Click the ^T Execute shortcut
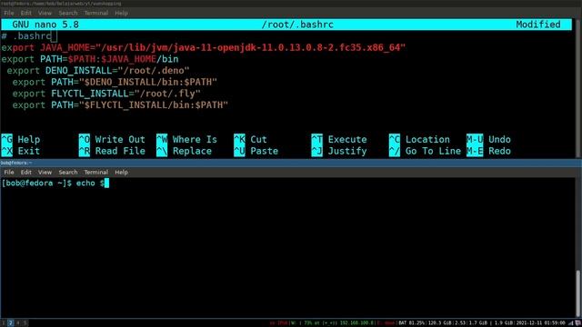This screenshot has width=582, height=327. (x=339, y=139)
